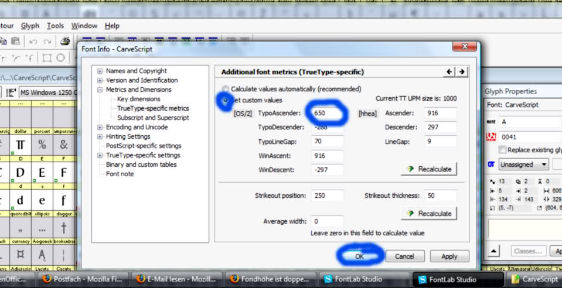Expand TrueType-specific settings node
The width and height of the screenshot is (562, 288).
pyautogui.click(x=100, y=155)
